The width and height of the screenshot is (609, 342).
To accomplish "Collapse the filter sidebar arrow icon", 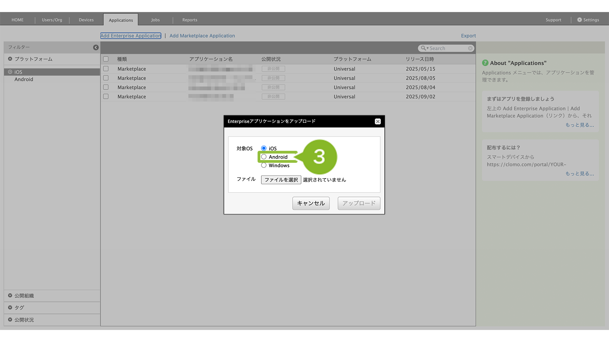I will (x=96, y=48).
